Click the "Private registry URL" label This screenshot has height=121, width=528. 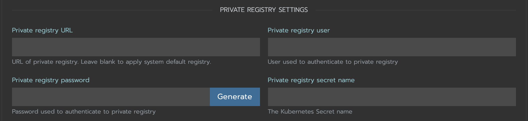[42, 30]
